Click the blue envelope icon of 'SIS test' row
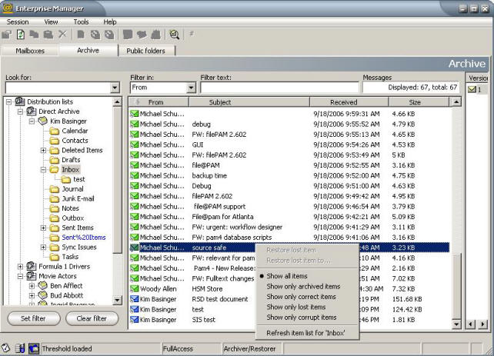494x356 pixels. 135,320
